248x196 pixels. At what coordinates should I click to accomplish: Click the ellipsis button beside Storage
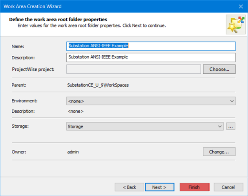coord(231,126)
